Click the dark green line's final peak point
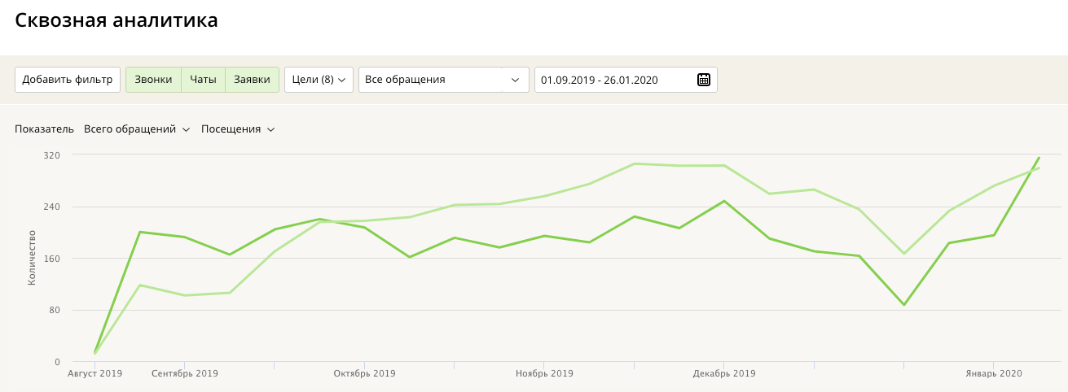The height and width of the screenshot is (392, 1068). point(1039,158)
